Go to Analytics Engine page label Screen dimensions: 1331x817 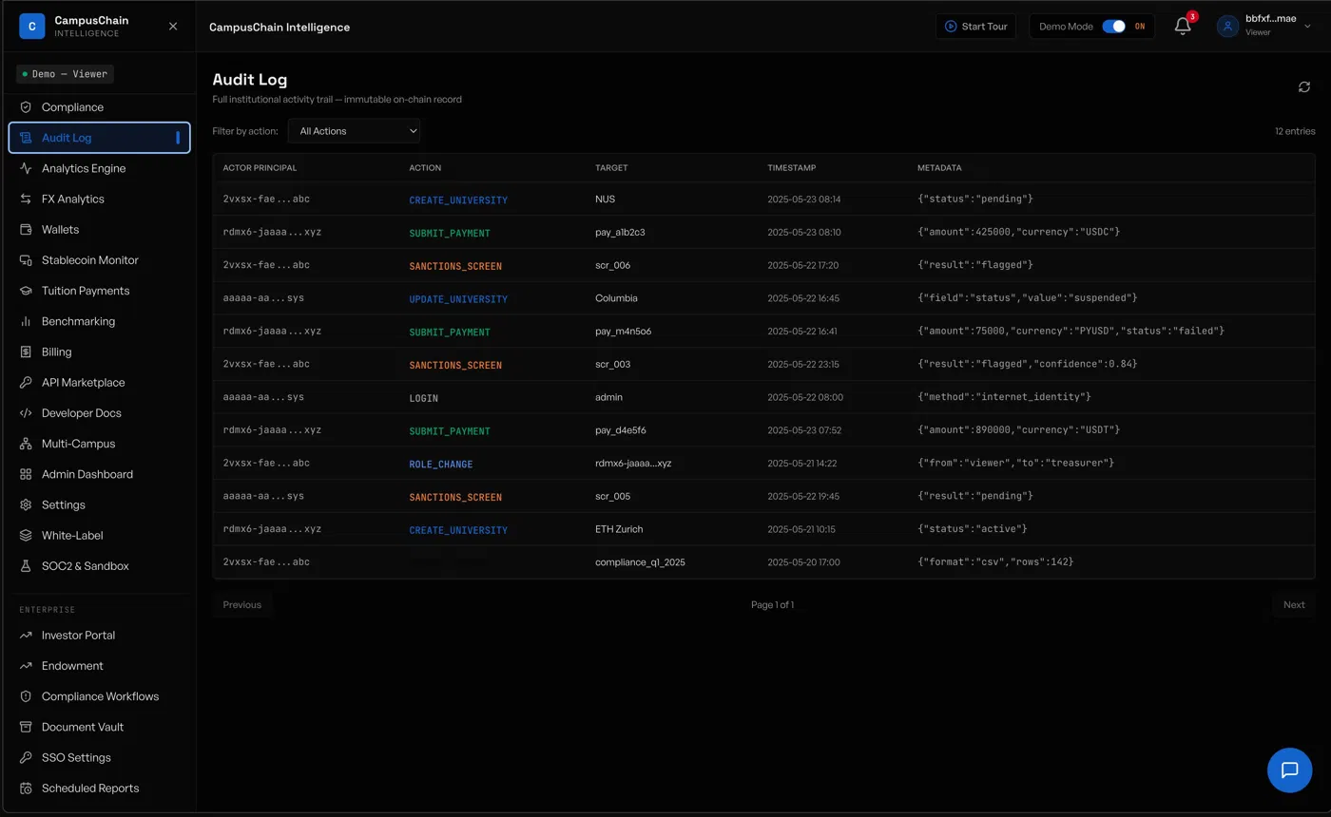coord(84,168)
